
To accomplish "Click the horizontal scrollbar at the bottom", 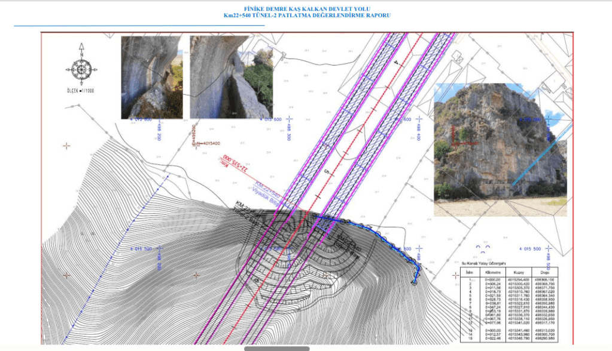I will [x=276, y=348].
